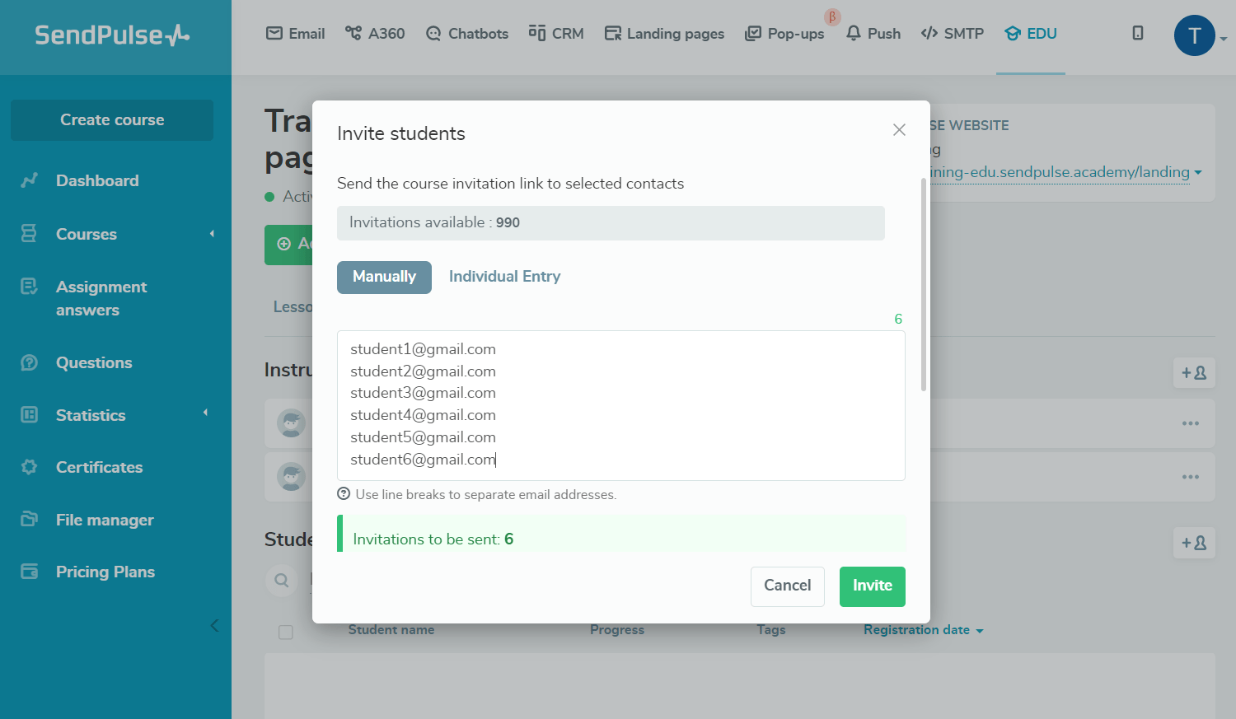Click the Cancel button

coord(787,586)
